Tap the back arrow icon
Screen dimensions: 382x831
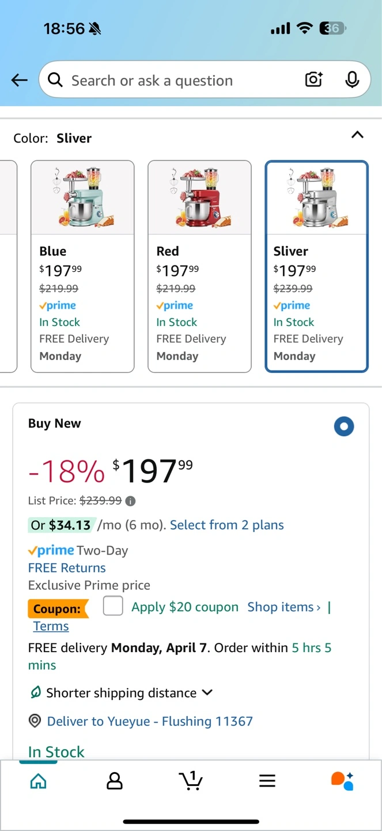(x=20, y=80)
